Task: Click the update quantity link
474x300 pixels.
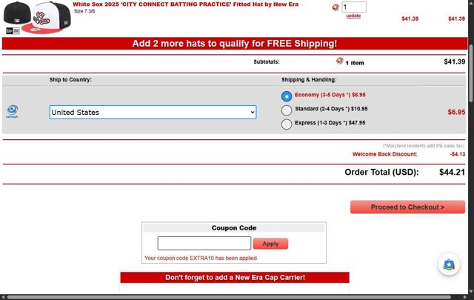Action: click(353, 16)
